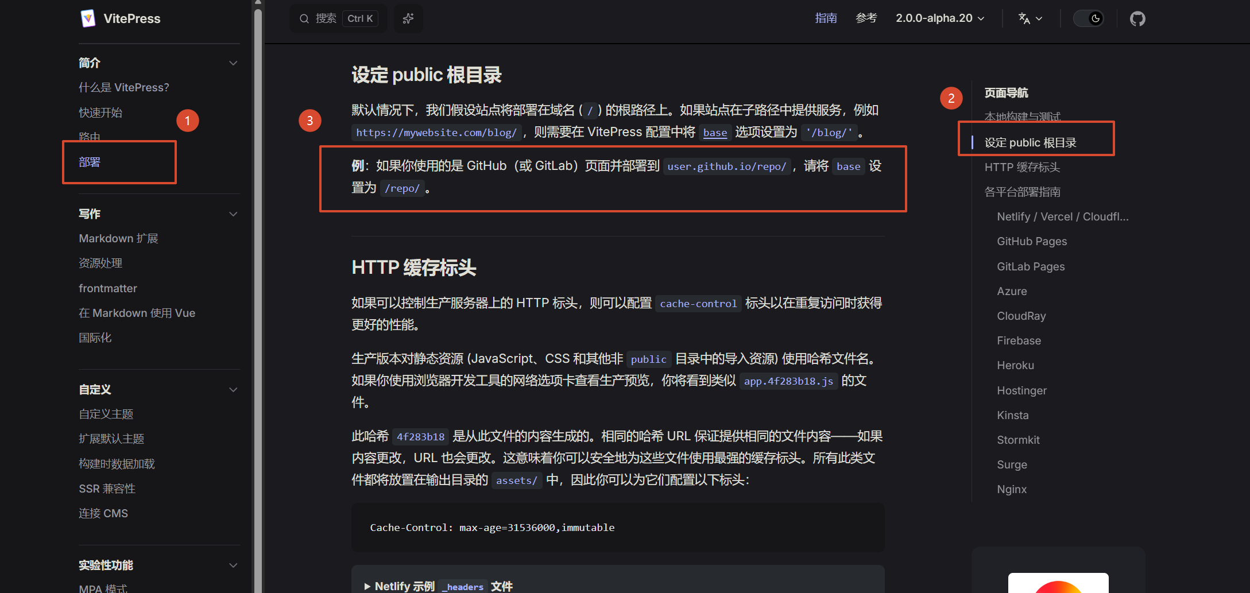Click the VitePress logo icon
This screenshot has width=1250, height=593.
pyautogui.click(x=88, y=18)
